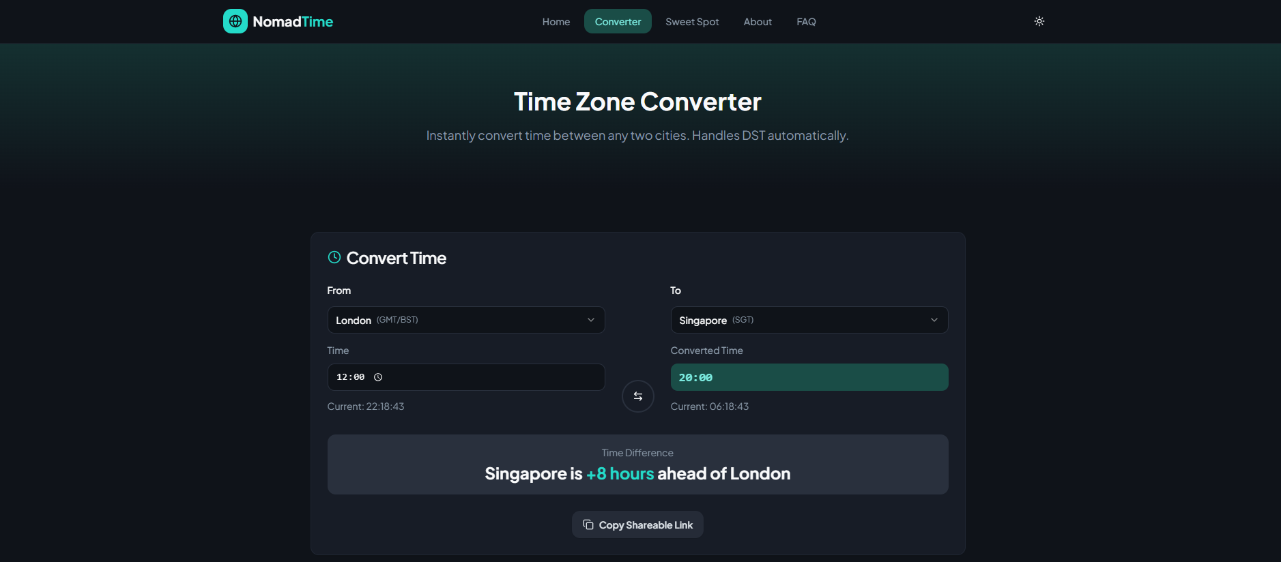
Task: Click the NomadTime brand name link
Action: tap(293, 22)
